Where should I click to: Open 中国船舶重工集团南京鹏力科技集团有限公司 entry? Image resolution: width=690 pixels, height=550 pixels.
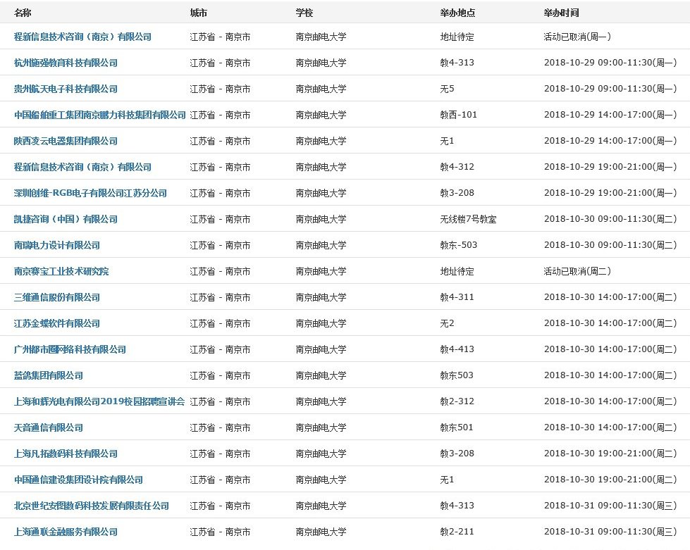click(x=100, y=115)
